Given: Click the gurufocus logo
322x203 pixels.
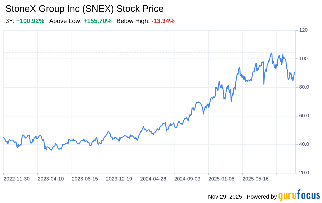Looking at the screenshot, I should click(x=299, y=195).
